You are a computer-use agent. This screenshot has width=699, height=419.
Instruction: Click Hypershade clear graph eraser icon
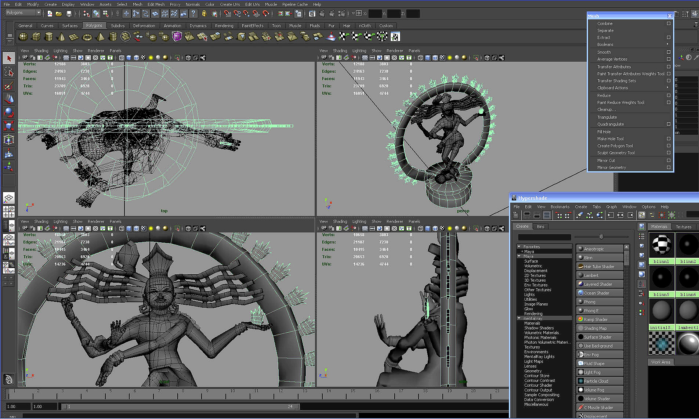[579, 215]
